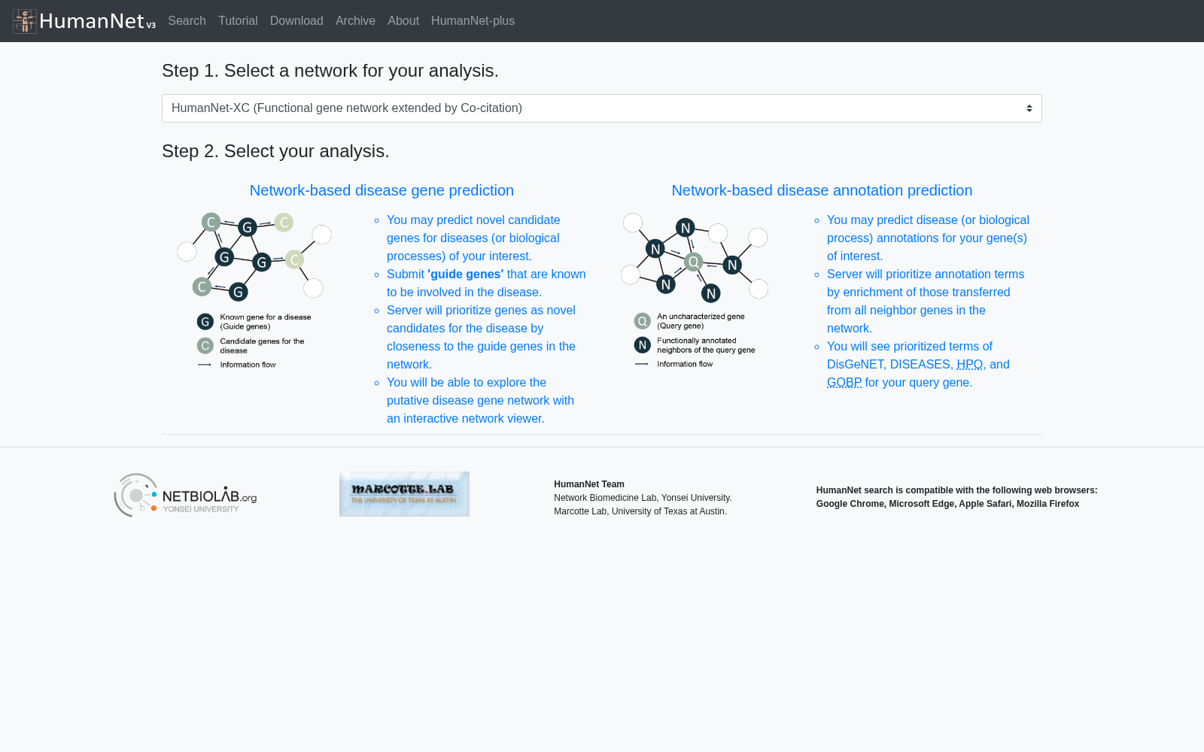Go to the Download page
Viewport: 1204px width, 752px height.
[x=296, y=21]
